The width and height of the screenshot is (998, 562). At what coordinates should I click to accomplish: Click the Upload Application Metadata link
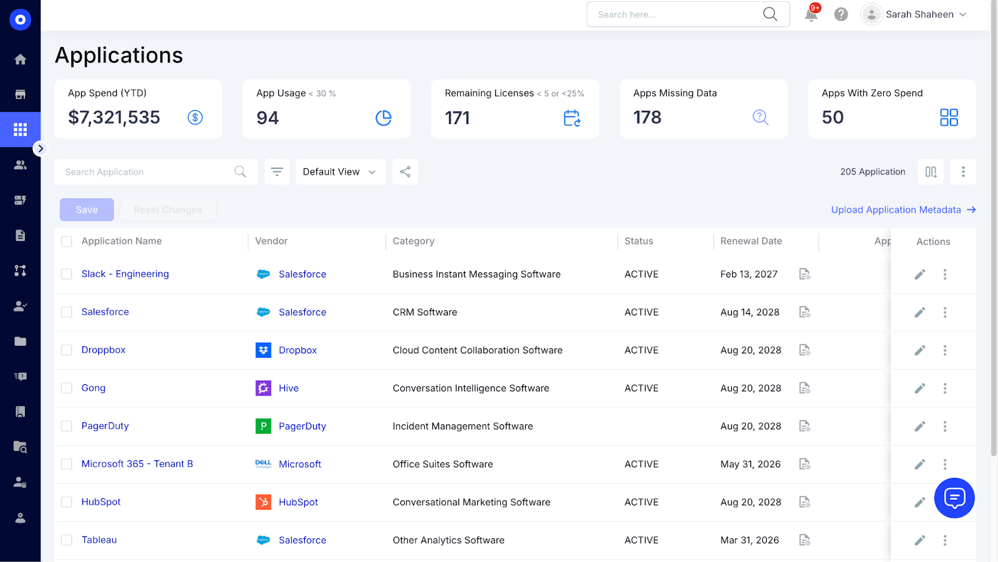[x=896, y=209]
